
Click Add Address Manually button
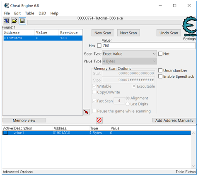click(x=174, y=120)
